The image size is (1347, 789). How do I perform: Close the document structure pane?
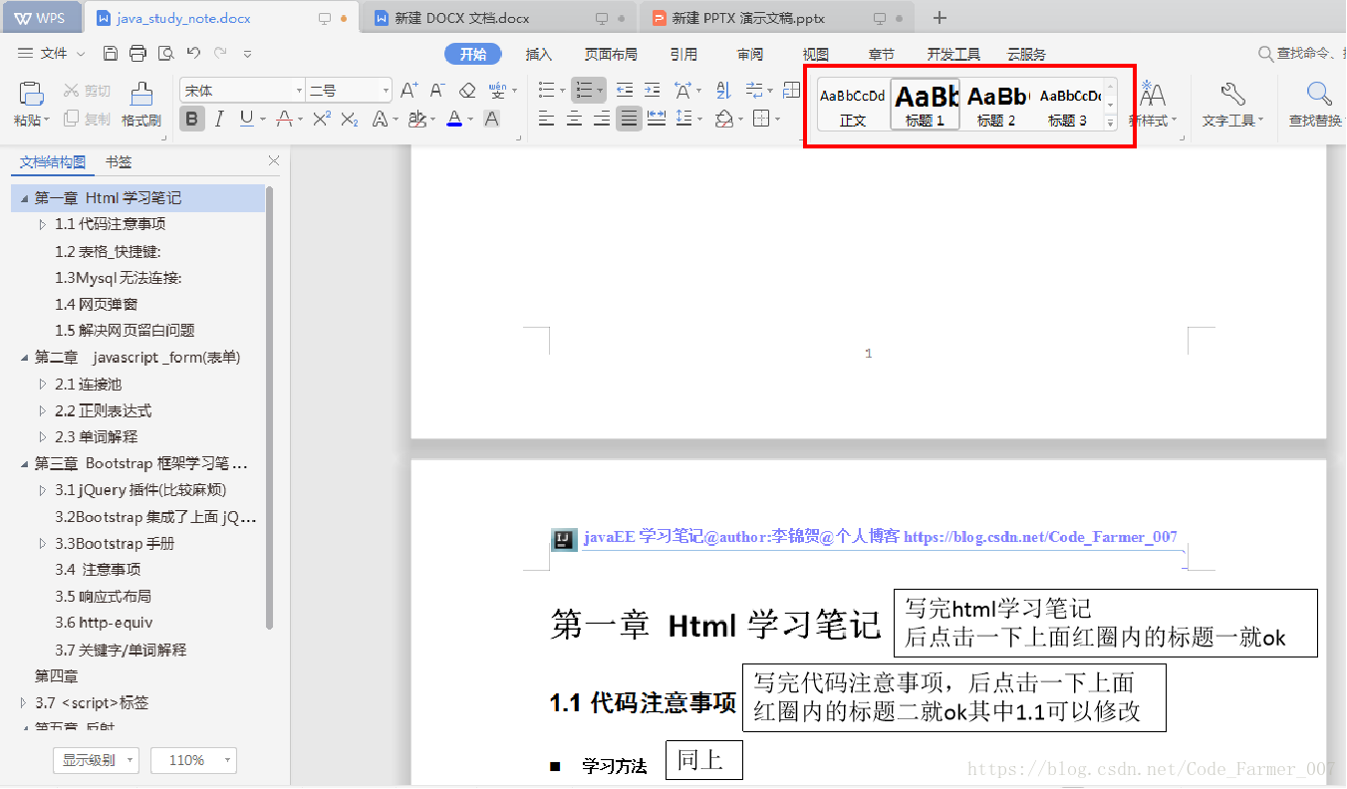tap(274, 161)
